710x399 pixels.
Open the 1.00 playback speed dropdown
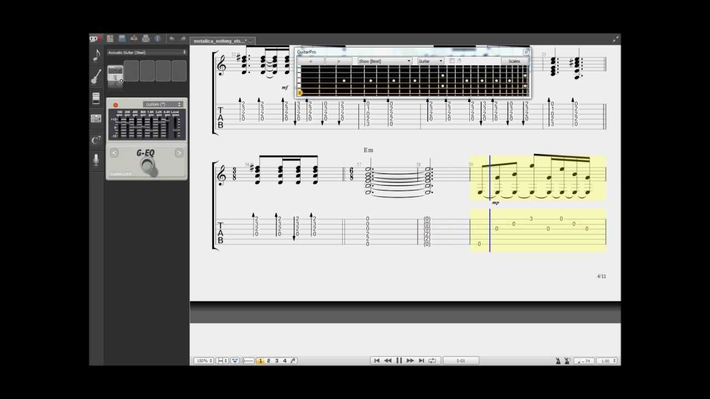607,361
